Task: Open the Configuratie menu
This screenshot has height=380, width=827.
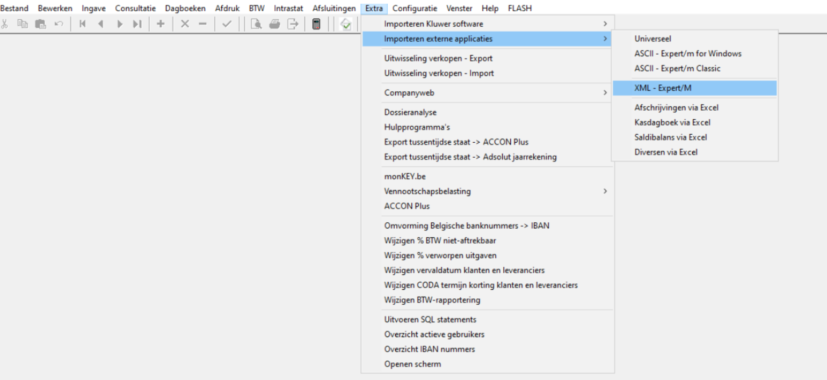Action: click(415, 9)
